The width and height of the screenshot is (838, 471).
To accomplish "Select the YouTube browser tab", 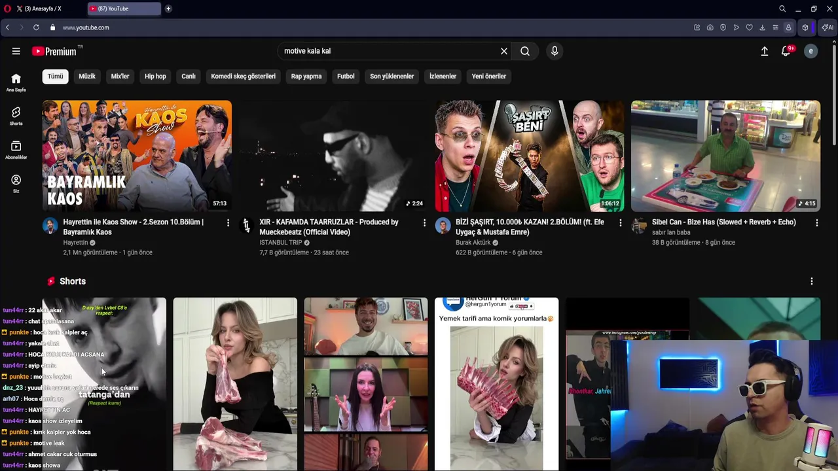I will tap(124, 9).
